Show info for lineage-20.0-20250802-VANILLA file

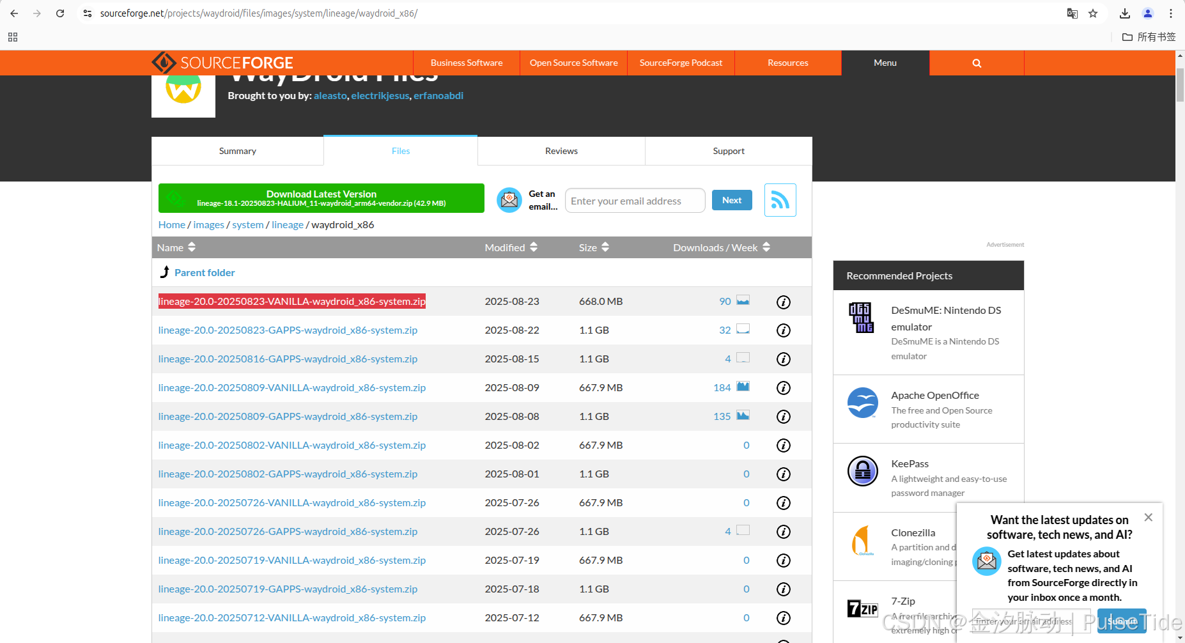[x=784, y=445]
